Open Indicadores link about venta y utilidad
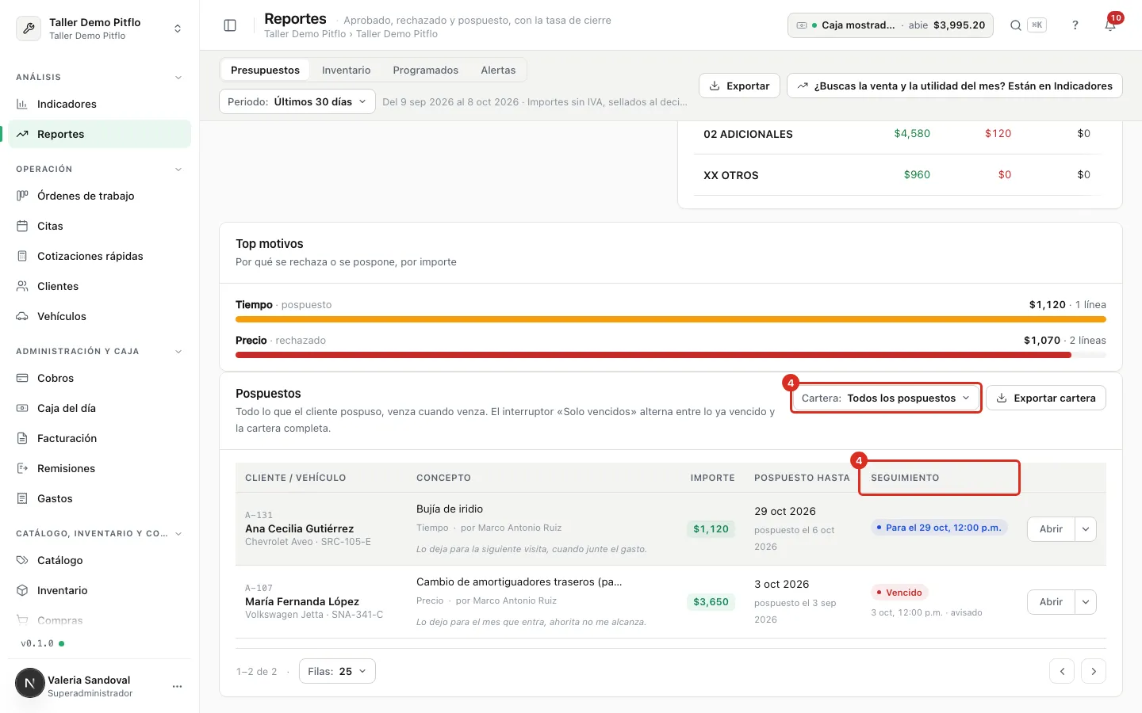The width and height of the screenshot is (1142, 713). click(955, 86)
